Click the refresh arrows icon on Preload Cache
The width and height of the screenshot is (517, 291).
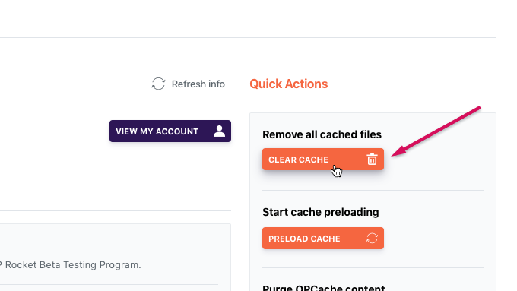[372, 239]
